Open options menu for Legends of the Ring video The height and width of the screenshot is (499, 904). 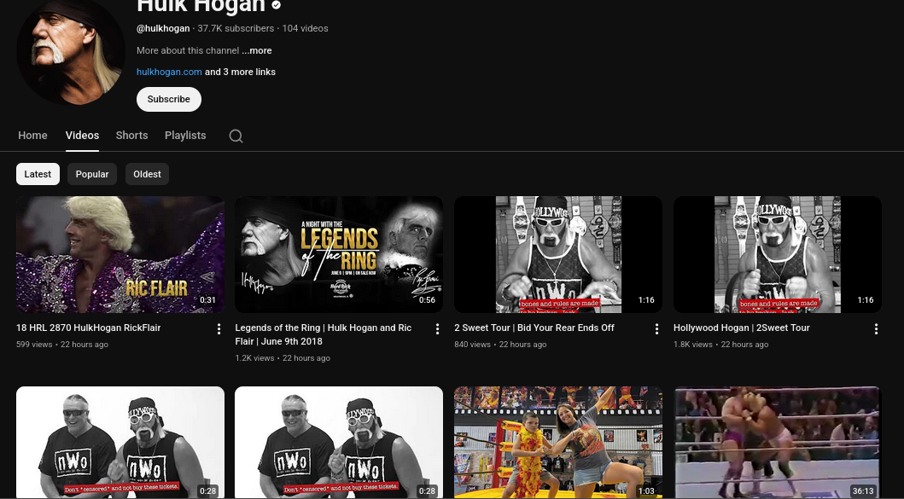click(x=438, y=329)
